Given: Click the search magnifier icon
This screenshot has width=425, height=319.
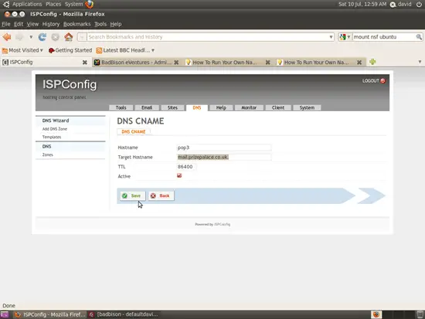Looking at the screenshot, I should click(x=419, y=37).
